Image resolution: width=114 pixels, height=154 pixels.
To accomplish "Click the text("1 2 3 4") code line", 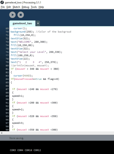I will click(x=34, y=62).
